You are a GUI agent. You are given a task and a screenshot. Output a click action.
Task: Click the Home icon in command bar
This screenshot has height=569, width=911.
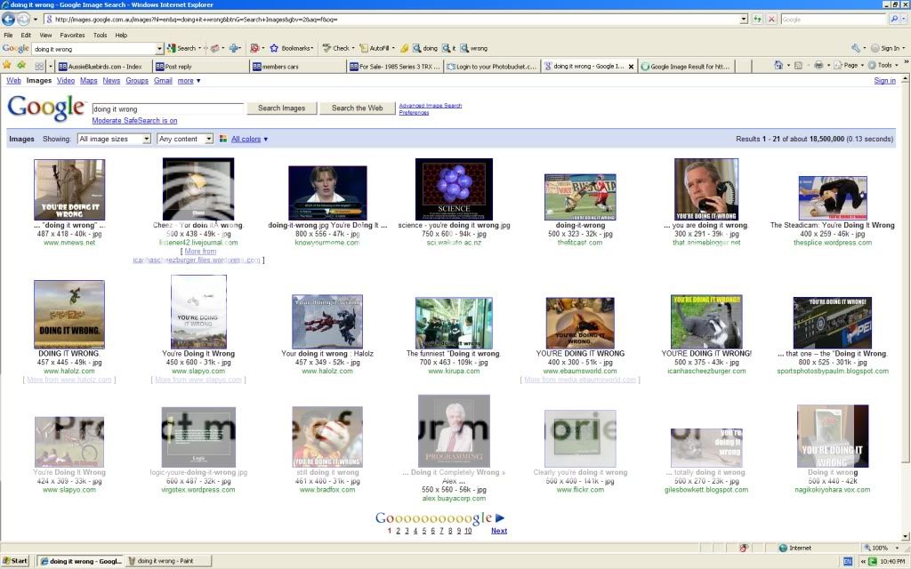778,65
